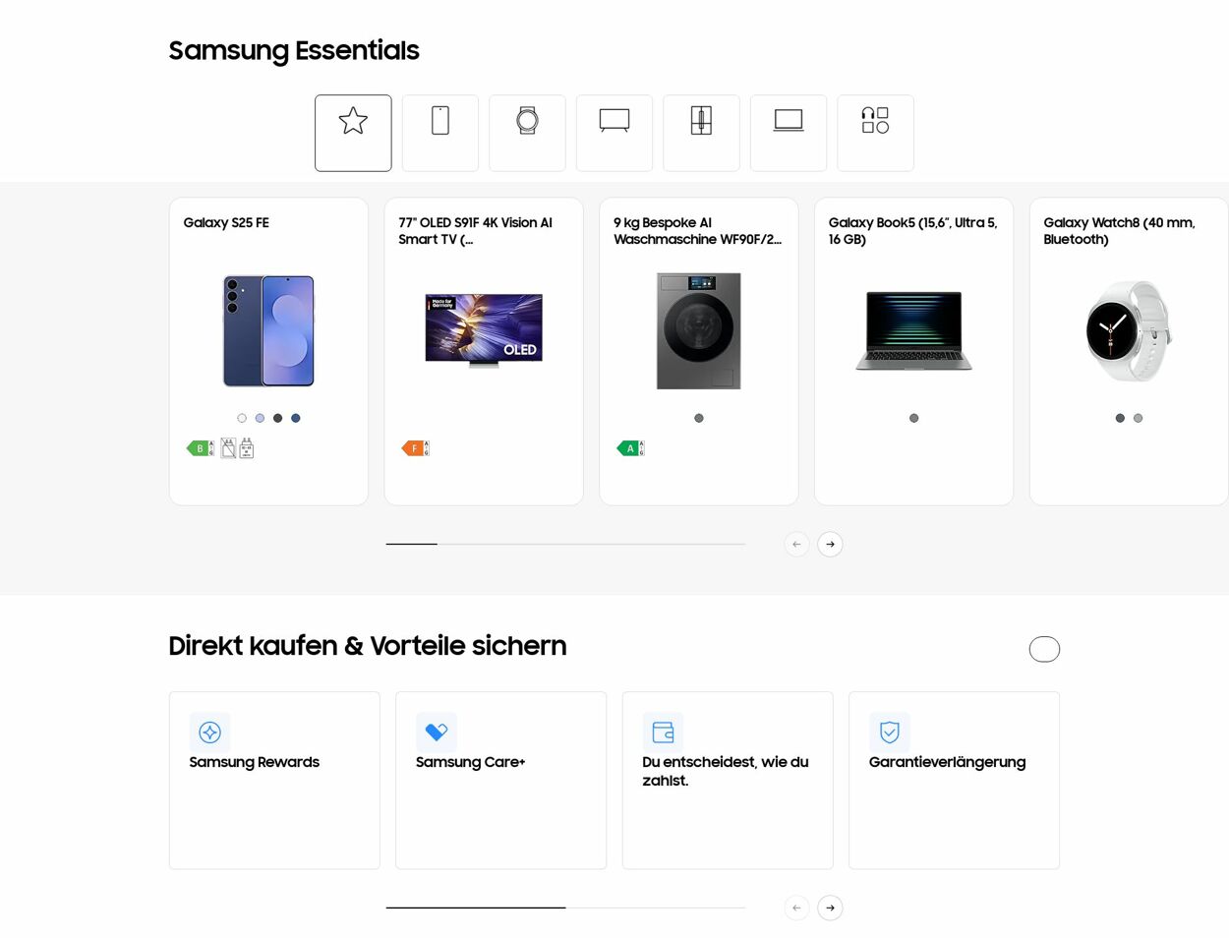This screenshot has height=938, width=1229.
Task: Open energy label F for OLED TV
Action: (415, 448)
